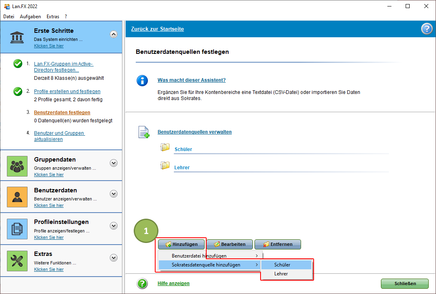
Task: Click the blue info icon beside Assistent
Action: coord(142,81)
